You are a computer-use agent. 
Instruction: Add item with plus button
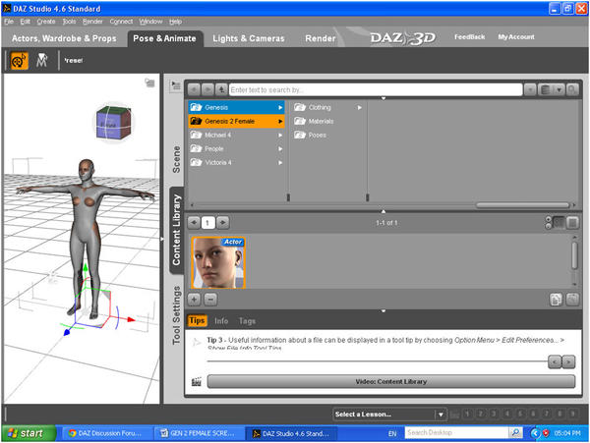pyautogui.click(x=194, y=300)
